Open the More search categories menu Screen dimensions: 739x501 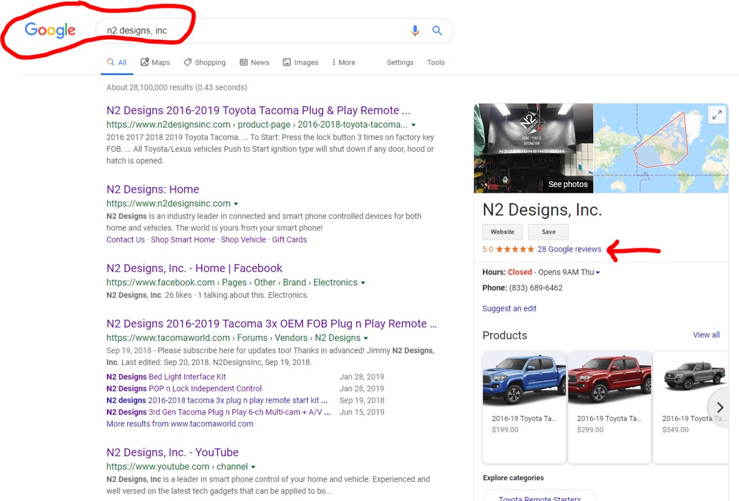tap(344, 62)
